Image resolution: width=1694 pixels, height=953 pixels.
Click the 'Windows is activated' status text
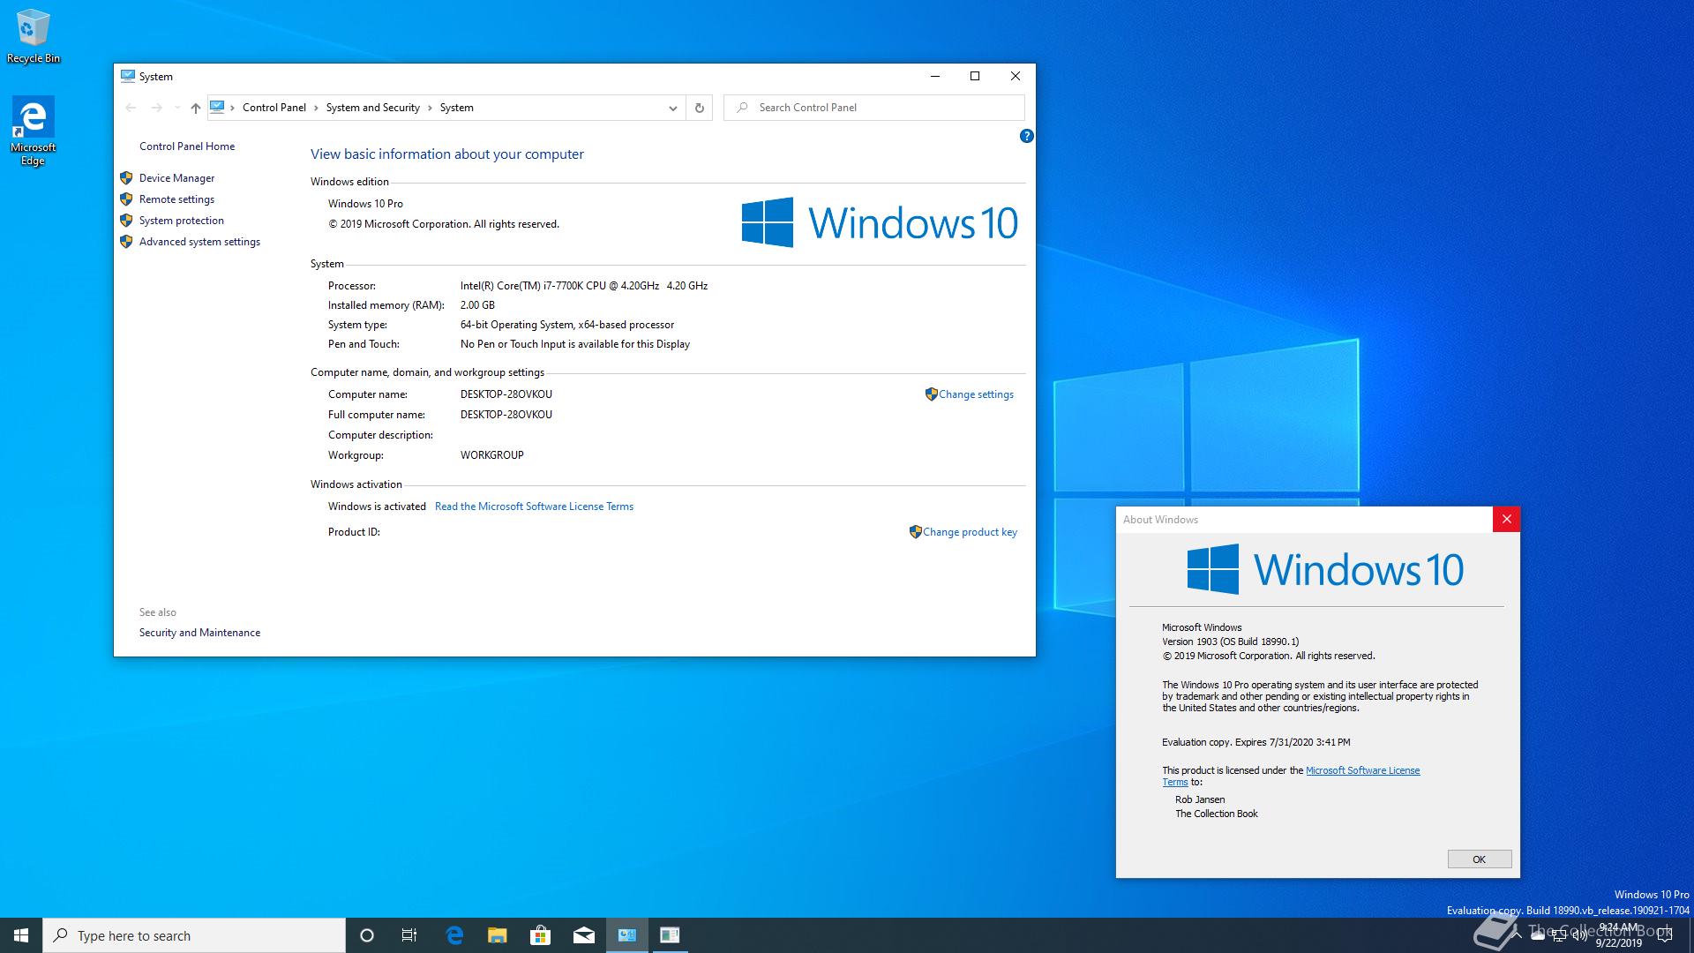pos(377,507)
